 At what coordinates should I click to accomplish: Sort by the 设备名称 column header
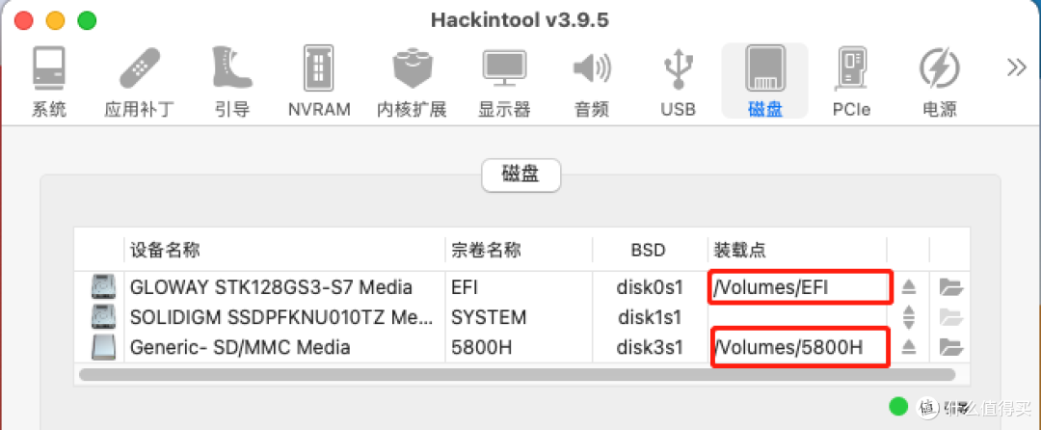pyautogui.click(x=284, y=250)
